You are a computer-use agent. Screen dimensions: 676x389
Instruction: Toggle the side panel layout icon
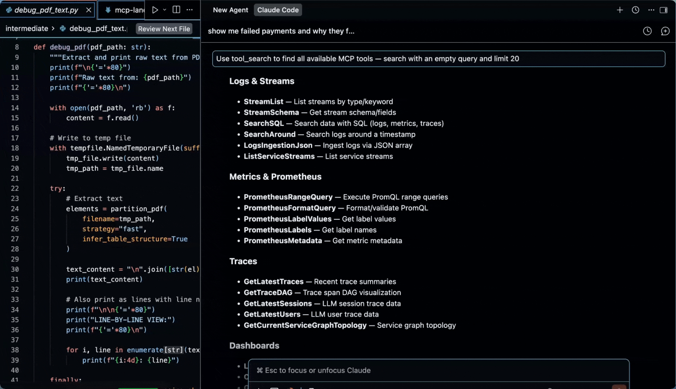coord(663,10)
